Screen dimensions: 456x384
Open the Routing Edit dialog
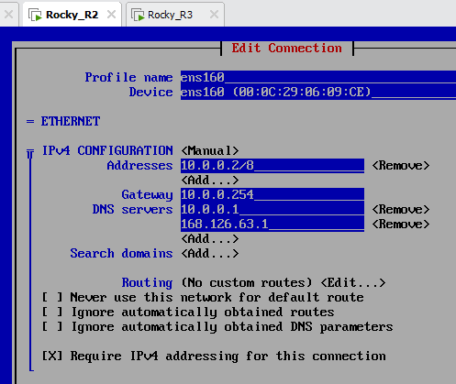353,282
